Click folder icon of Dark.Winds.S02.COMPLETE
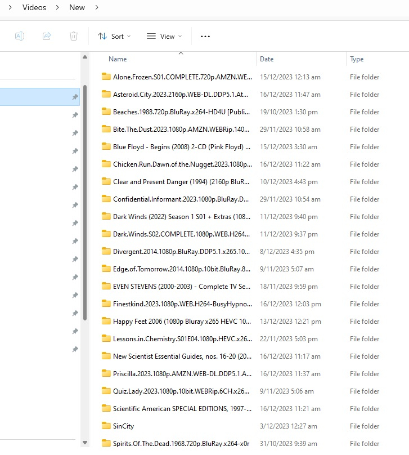The height and width of the screenshot is (455, 409). 106,234
